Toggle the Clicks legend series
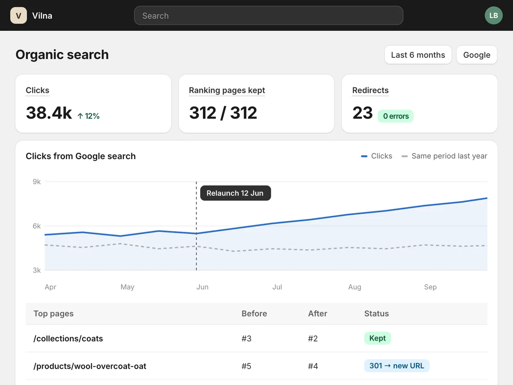This screenshot has width=513, height=385. click(x=377, y=156)
